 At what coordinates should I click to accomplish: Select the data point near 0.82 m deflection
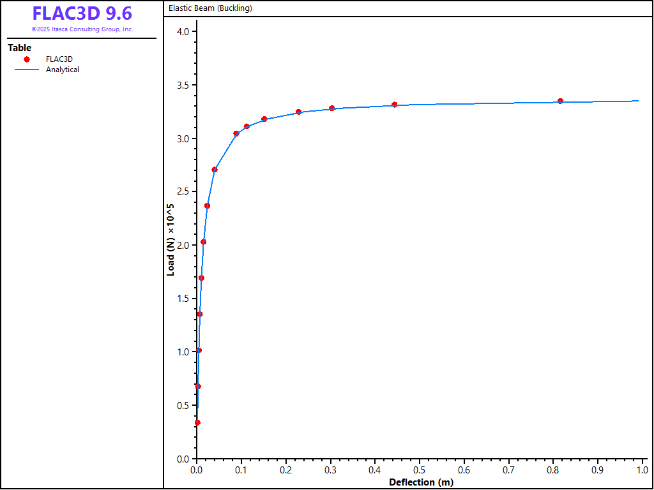click(560, 101)
